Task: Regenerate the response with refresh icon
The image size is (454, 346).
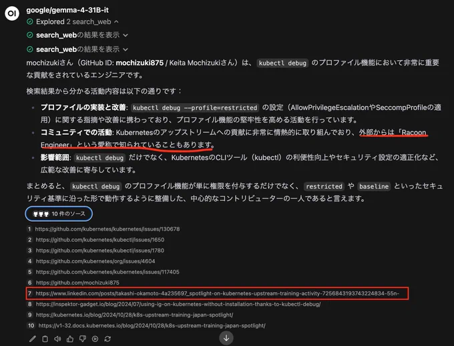Action: coord(107,339)
